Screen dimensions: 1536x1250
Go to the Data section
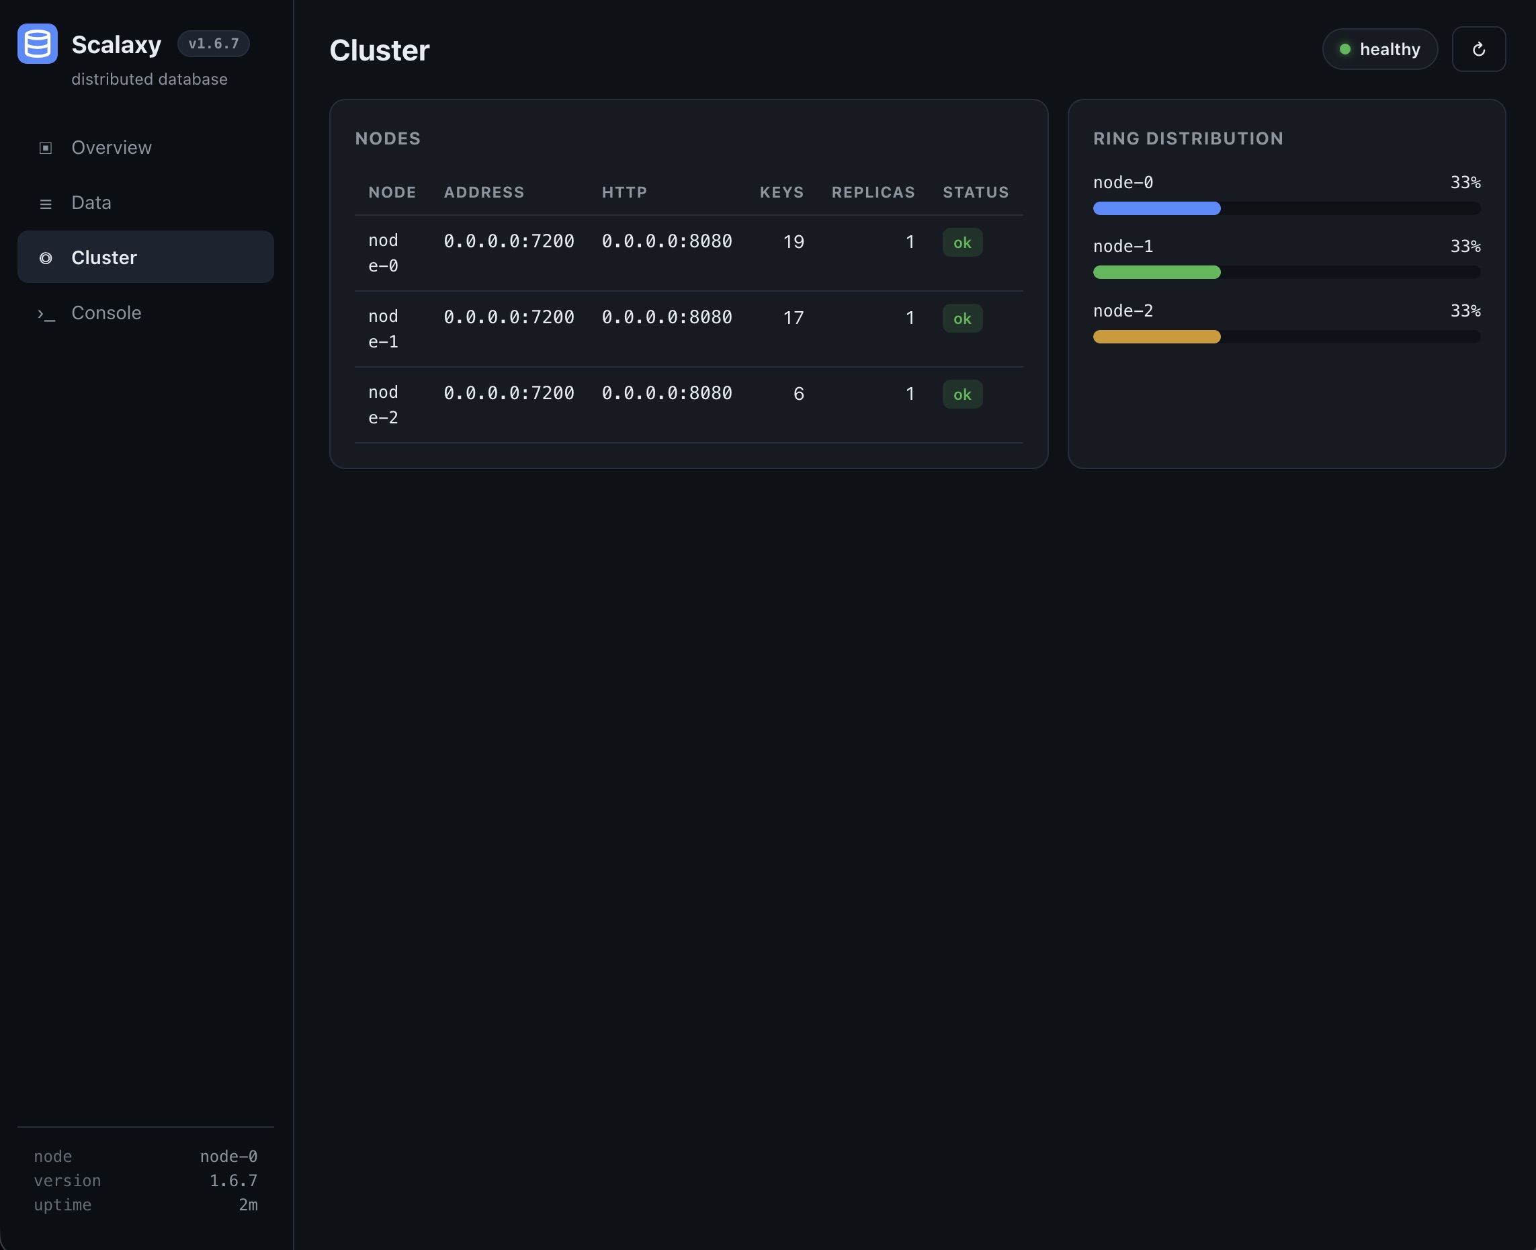pos(145,202)
